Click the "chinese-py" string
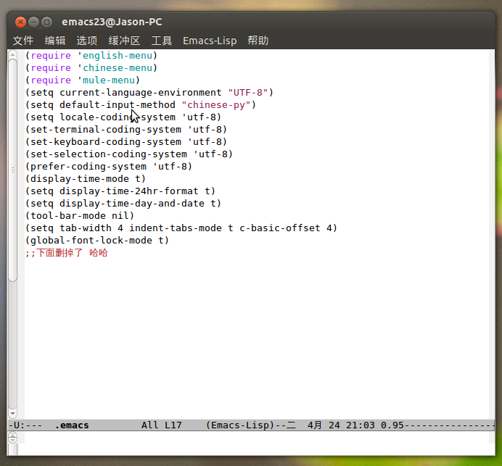This screenshot has width=502, height=466. pyautogui.click(x=216, y=105)
